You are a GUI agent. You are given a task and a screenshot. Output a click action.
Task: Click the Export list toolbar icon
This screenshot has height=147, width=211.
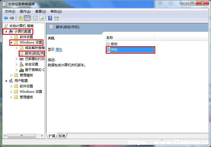(x=42, y=18)
